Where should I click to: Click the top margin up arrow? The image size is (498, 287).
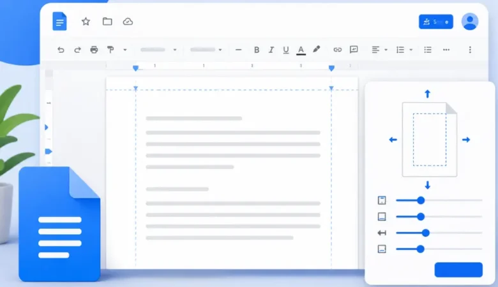tap(428, 94)
